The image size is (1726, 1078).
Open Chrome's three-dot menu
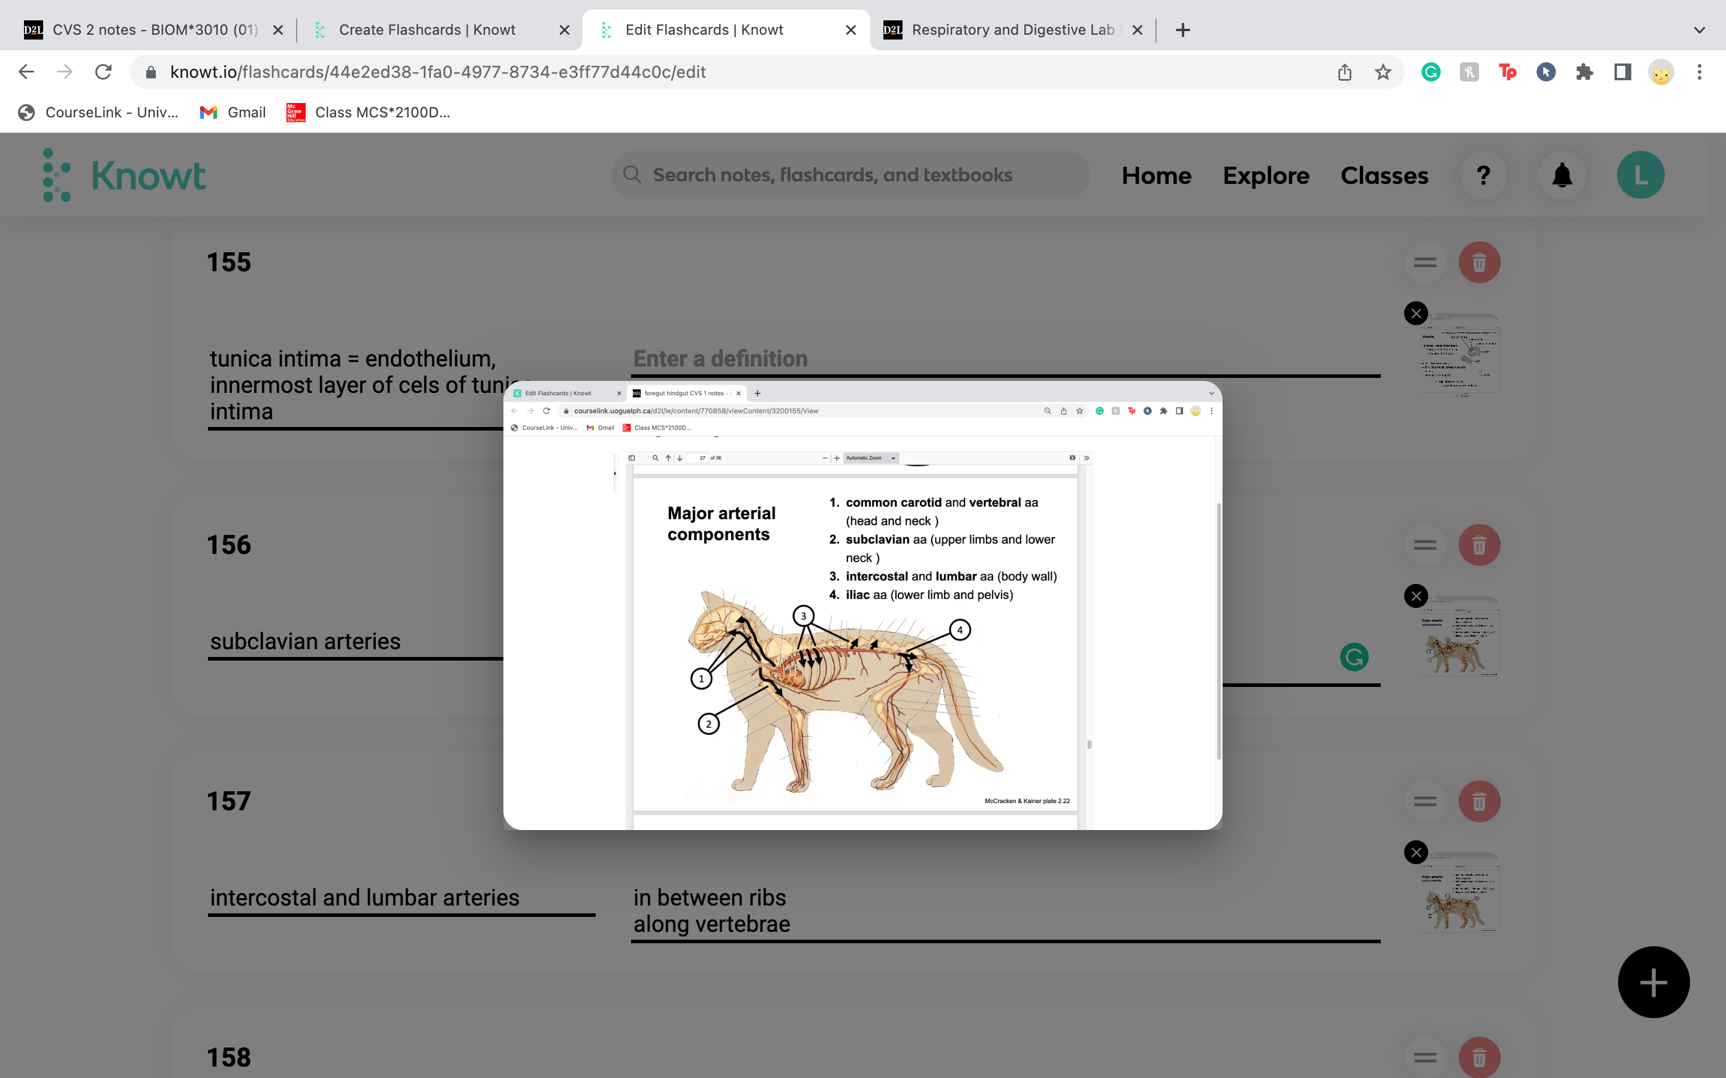pyautogui.click(x=1700, y=72)
